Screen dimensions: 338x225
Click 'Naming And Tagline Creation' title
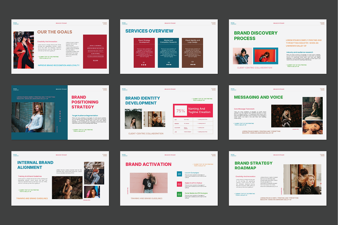199,110
